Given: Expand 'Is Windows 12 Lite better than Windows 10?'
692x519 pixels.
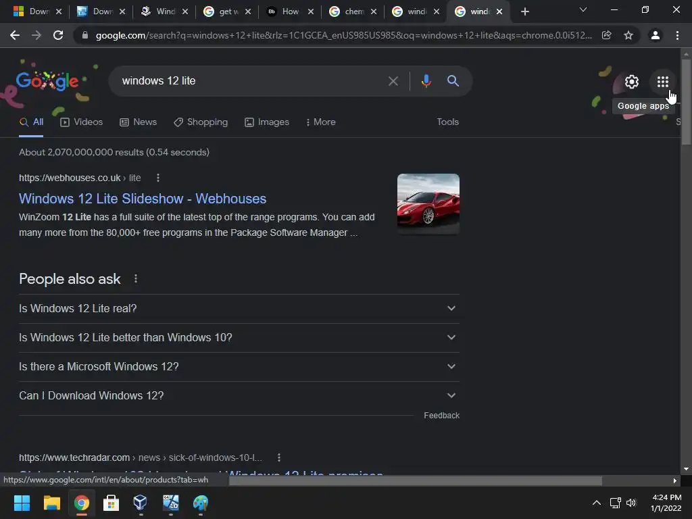Looking at the screenshot, I should (x=239, y=338).
